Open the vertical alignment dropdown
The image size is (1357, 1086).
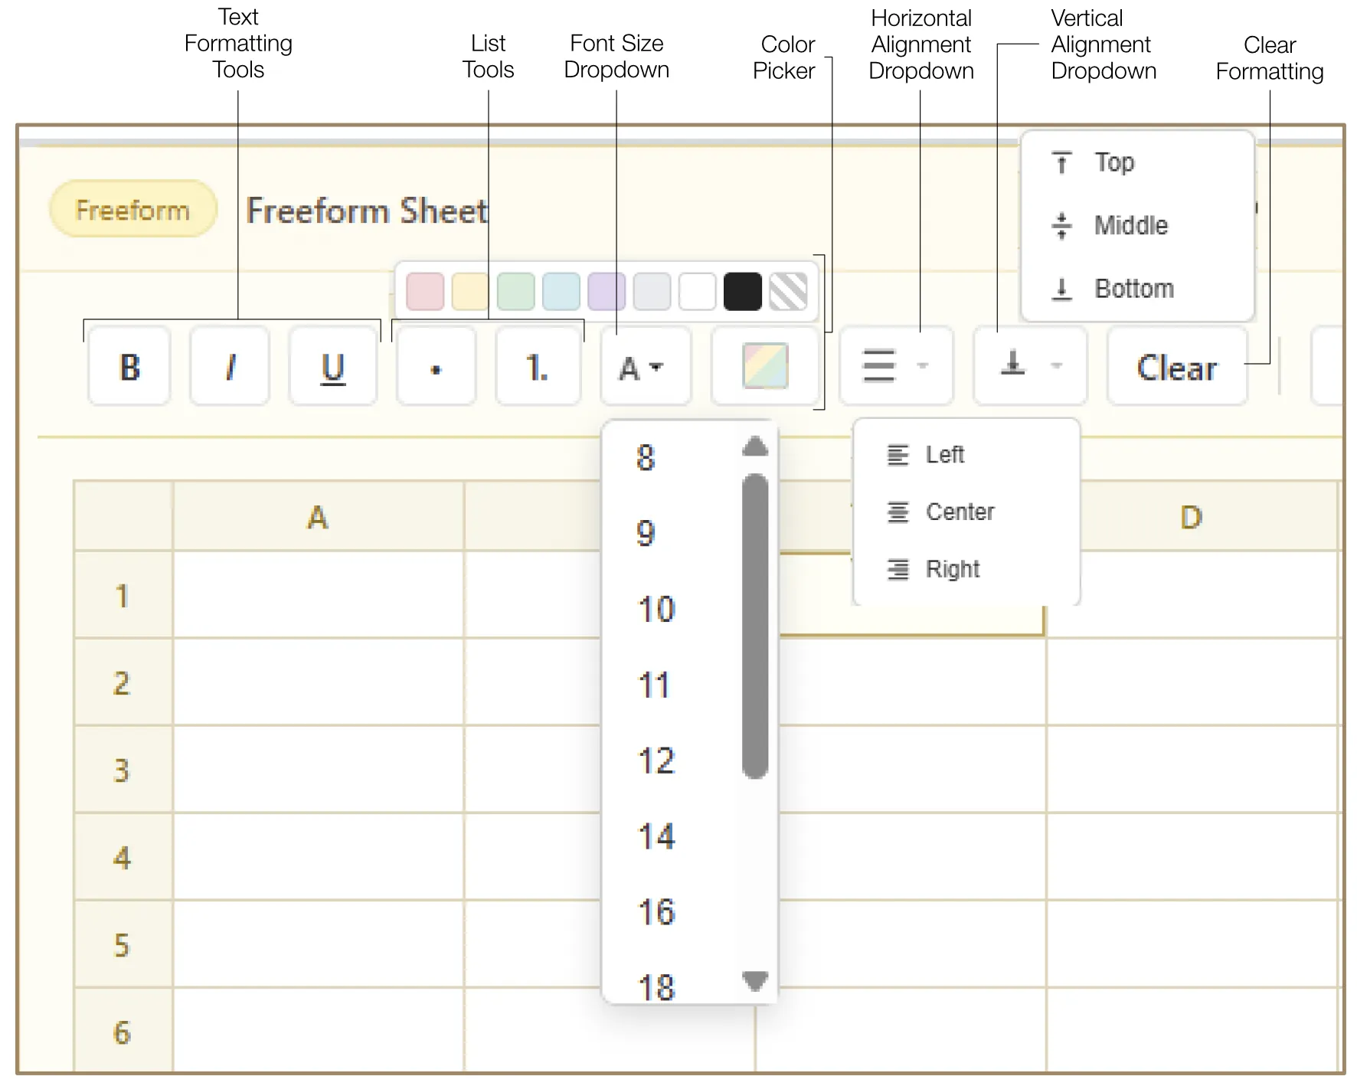[1030, 366]
